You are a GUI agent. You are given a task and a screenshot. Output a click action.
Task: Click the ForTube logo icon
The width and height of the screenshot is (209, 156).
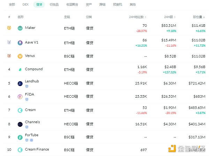20,137
